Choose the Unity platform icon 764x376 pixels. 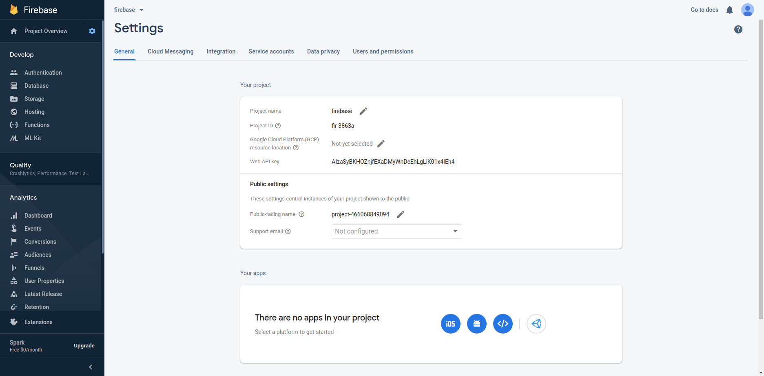[x=536, y=324]
